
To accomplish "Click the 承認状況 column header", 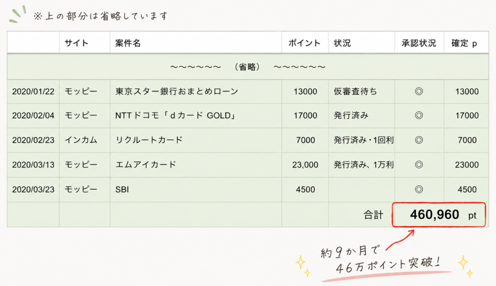I will pyautogui.click(x=419, y=43).
